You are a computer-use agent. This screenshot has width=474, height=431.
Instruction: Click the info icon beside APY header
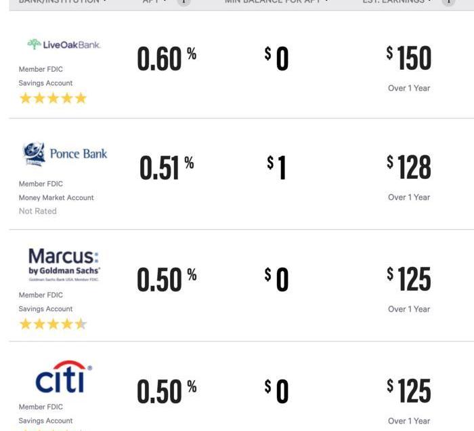point(184,1)
